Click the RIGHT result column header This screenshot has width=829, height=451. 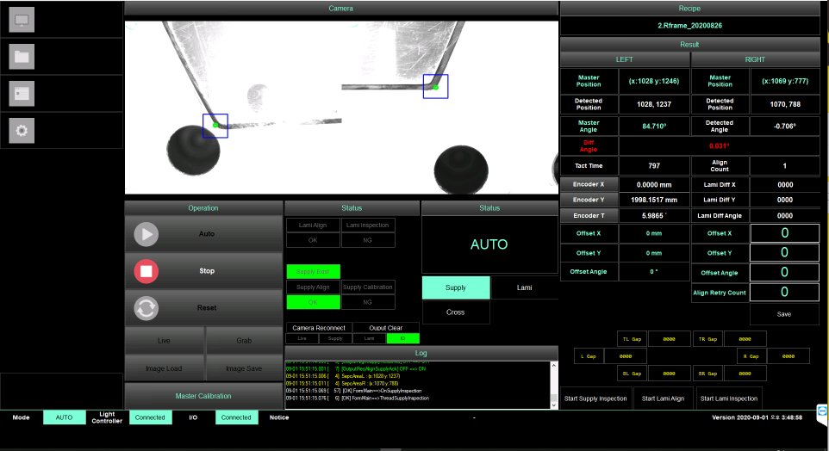tap(755, 59)
